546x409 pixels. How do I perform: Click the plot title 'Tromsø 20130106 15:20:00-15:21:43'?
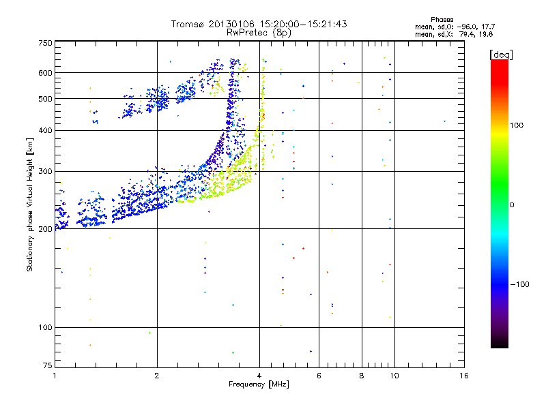pyautogui.click(x=259, y=24)
